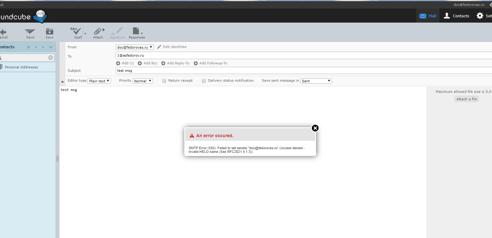This screenshot has height=238, width=492.
Task: Open the From identity dropdown
Action: click(x=135, y=47)
